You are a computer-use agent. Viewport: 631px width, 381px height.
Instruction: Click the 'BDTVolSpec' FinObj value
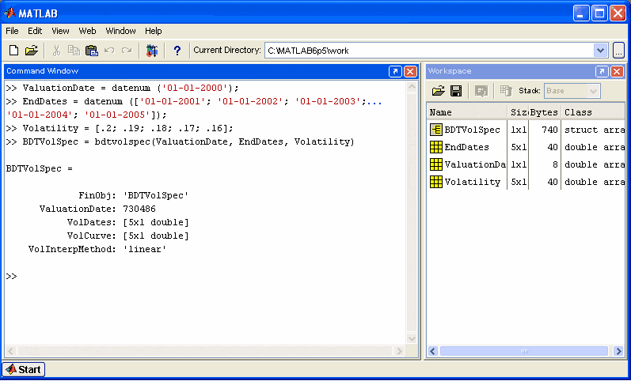pos(156,195)
